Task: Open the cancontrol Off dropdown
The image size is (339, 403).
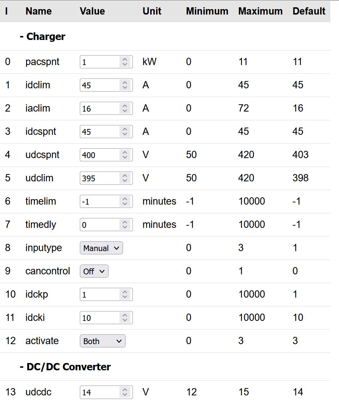Action: [94, 271]
